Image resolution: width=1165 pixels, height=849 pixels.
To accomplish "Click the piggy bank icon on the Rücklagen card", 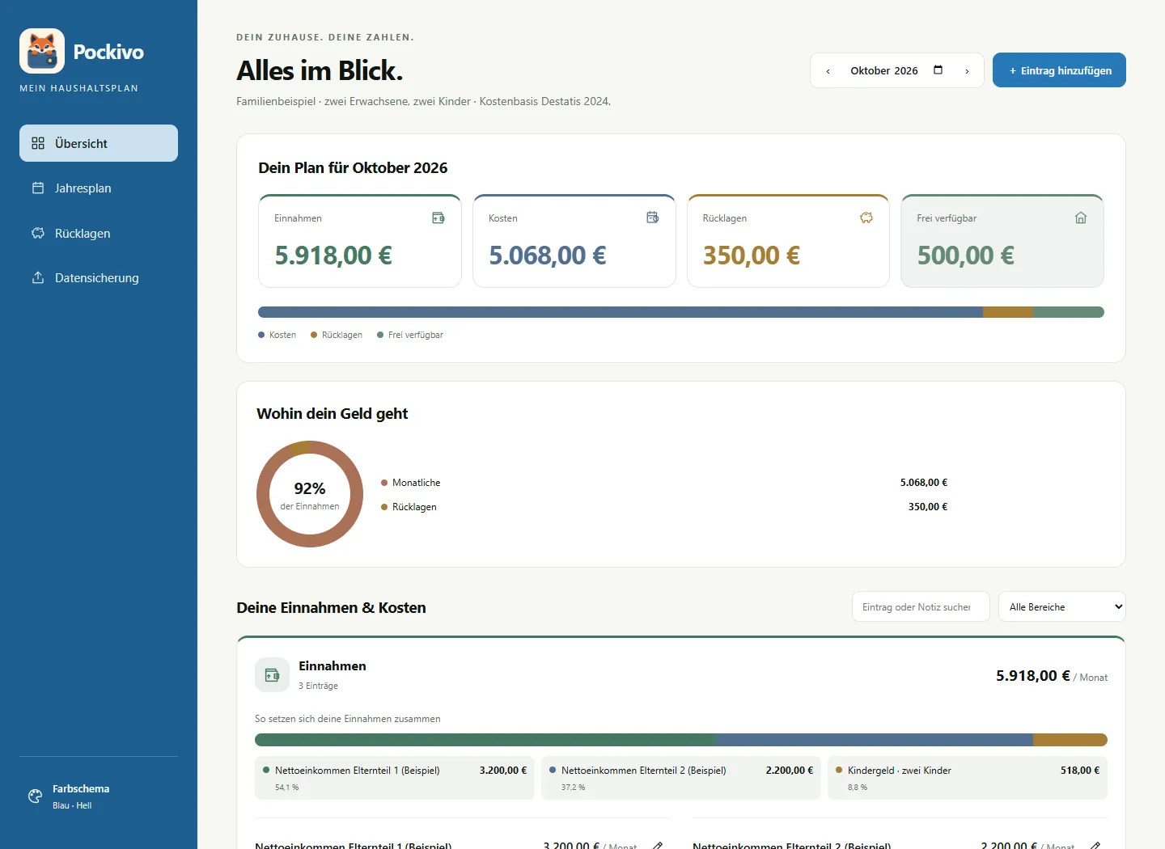I will (866, 218).
